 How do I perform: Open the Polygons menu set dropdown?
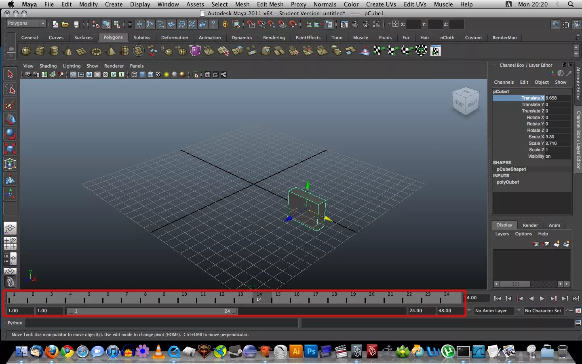(26, 23)
